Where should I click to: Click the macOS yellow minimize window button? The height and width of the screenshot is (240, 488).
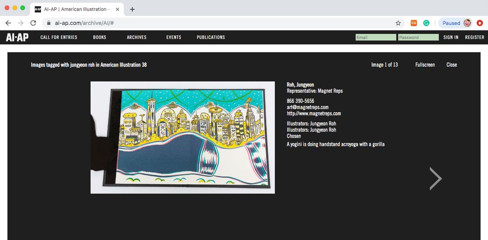pos(15,8)
